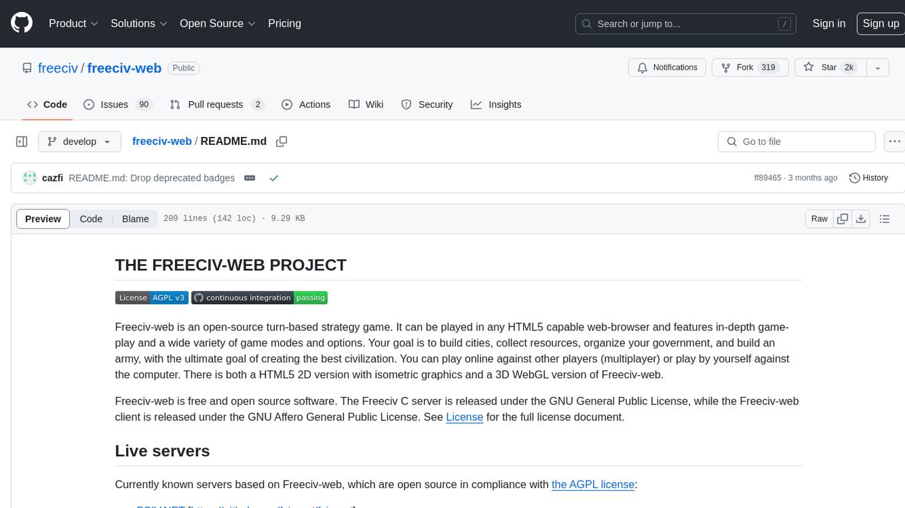Expand the commit message details ellipsis
The height and width of the screenshot is (508, 905).
coord(250,178)
